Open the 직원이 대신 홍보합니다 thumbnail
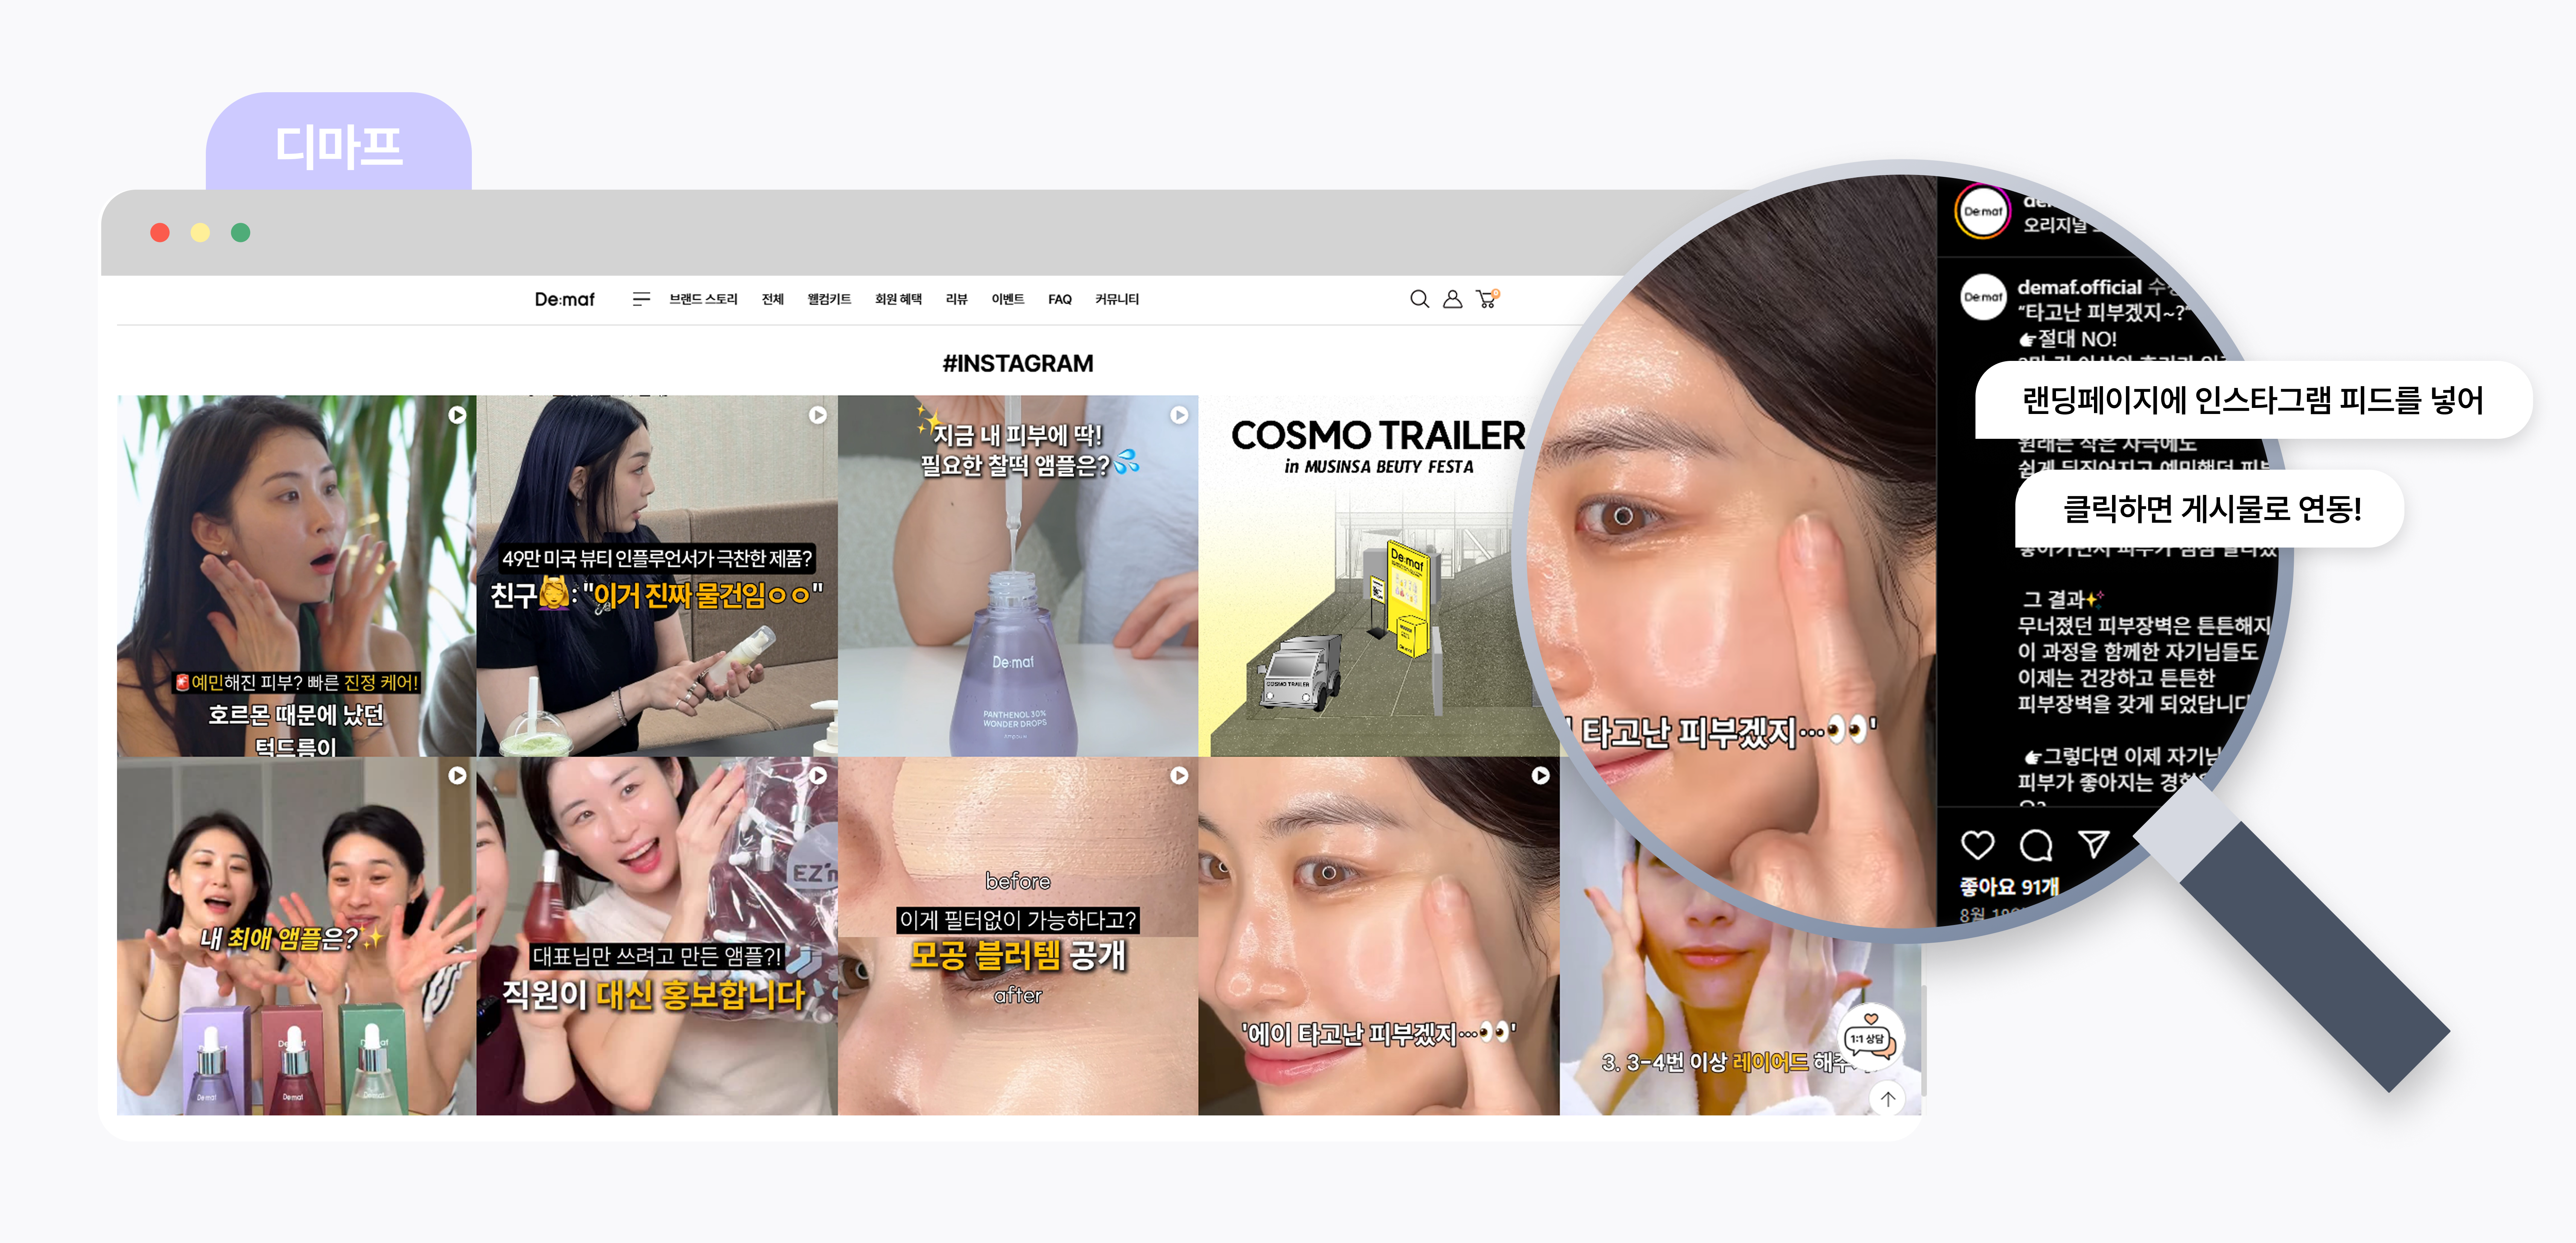Viewport: 2576px width, 1243px height. click(657, 936)
